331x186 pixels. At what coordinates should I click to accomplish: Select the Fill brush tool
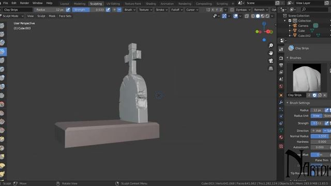(x=2, y=122)
